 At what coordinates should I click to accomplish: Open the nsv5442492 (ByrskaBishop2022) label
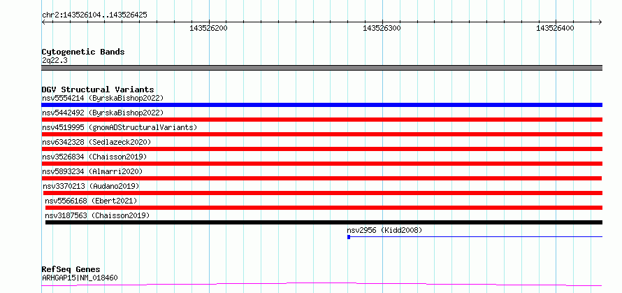(103, 113)
